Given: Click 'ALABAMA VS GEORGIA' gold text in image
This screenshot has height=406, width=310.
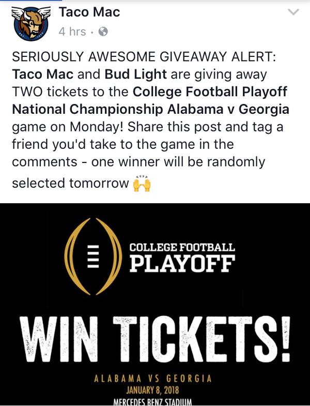Looking at the screenshot, I should tap(152, 379).
